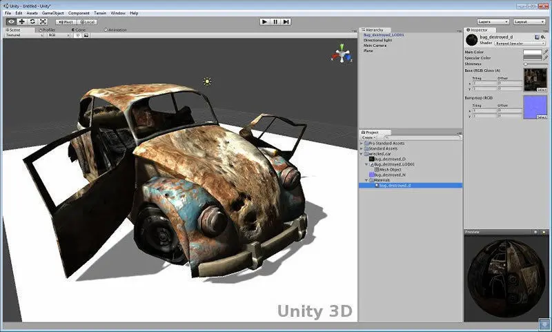Image resolution: width=552 pixels, height=332 pixels.
Task: Click the Project search field
Action: click(422, 137)
